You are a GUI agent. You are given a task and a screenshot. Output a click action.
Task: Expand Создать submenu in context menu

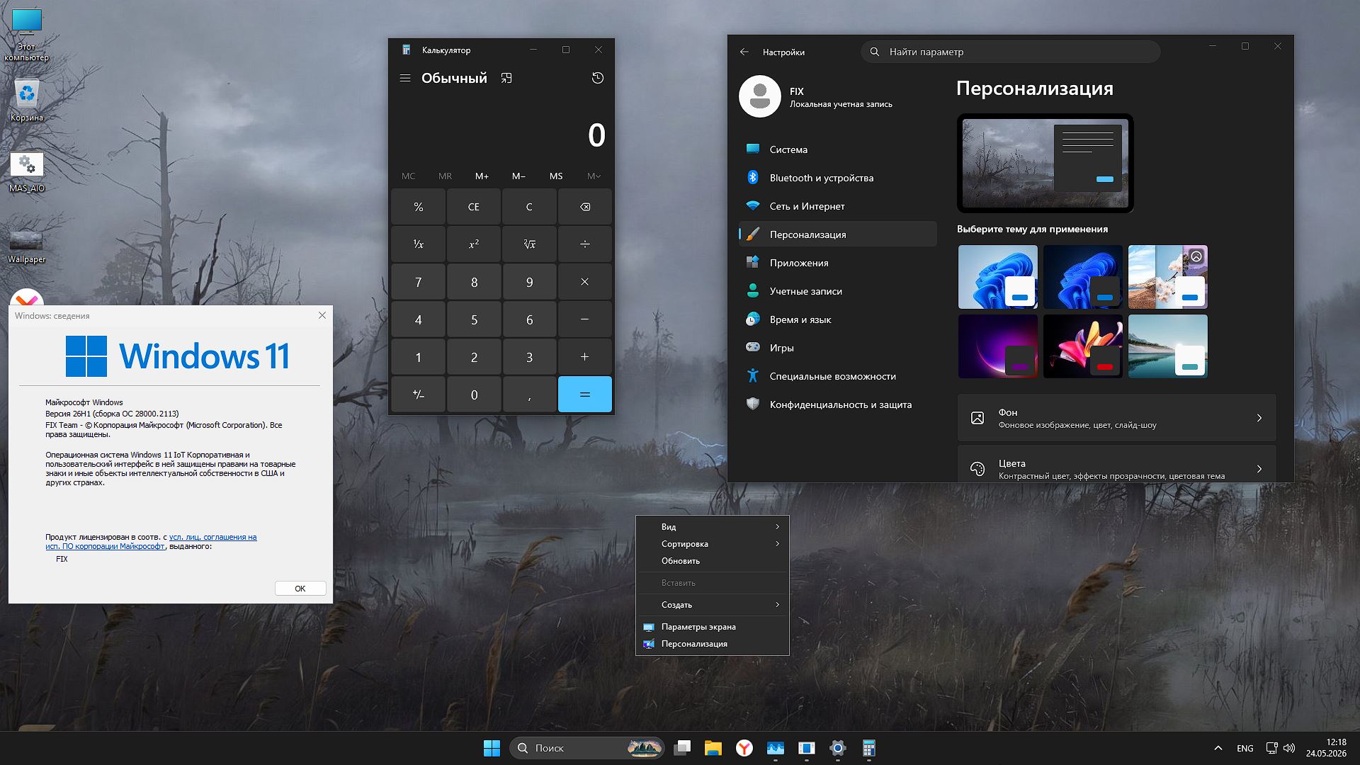(713, 605)
